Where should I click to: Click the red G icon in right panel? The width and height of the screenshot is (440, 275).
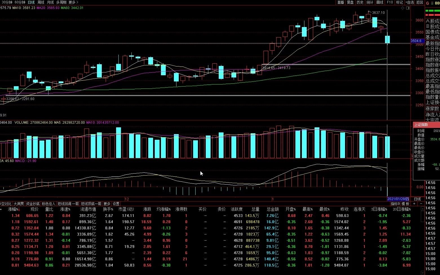click(428, 3)
